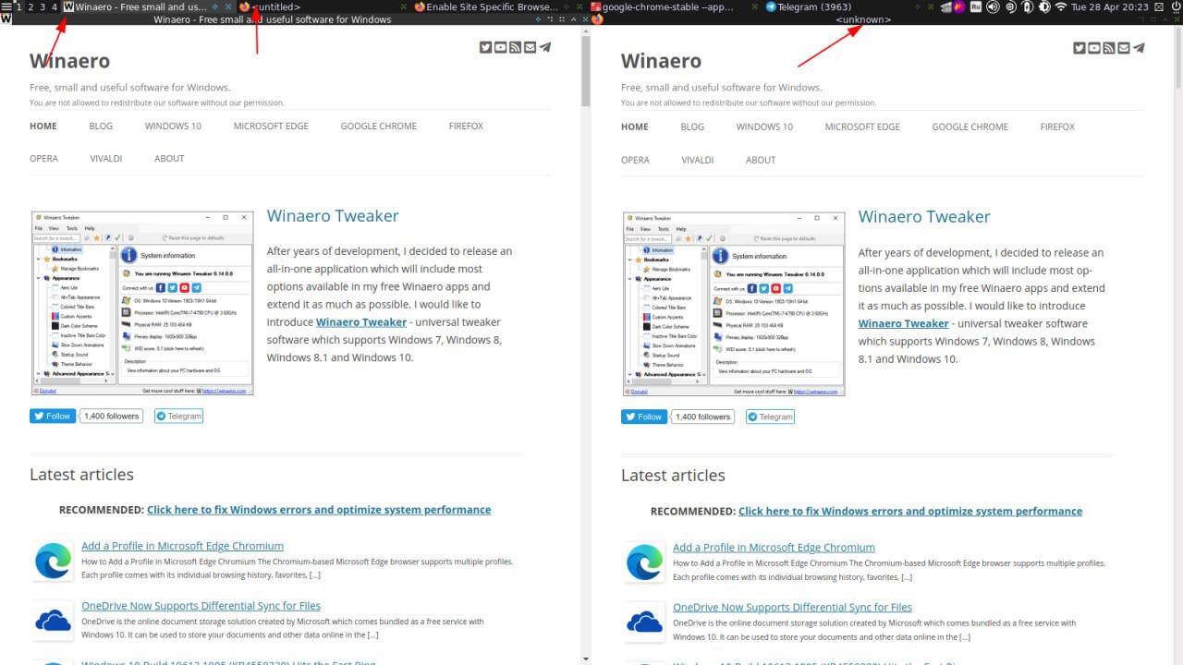
Task: Open RSS feed icon in left Winaero window
Action: 515,47
